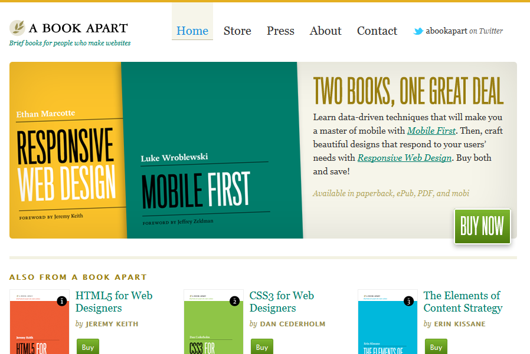Click author name DAN CEDERHOLM

(293, 324)
